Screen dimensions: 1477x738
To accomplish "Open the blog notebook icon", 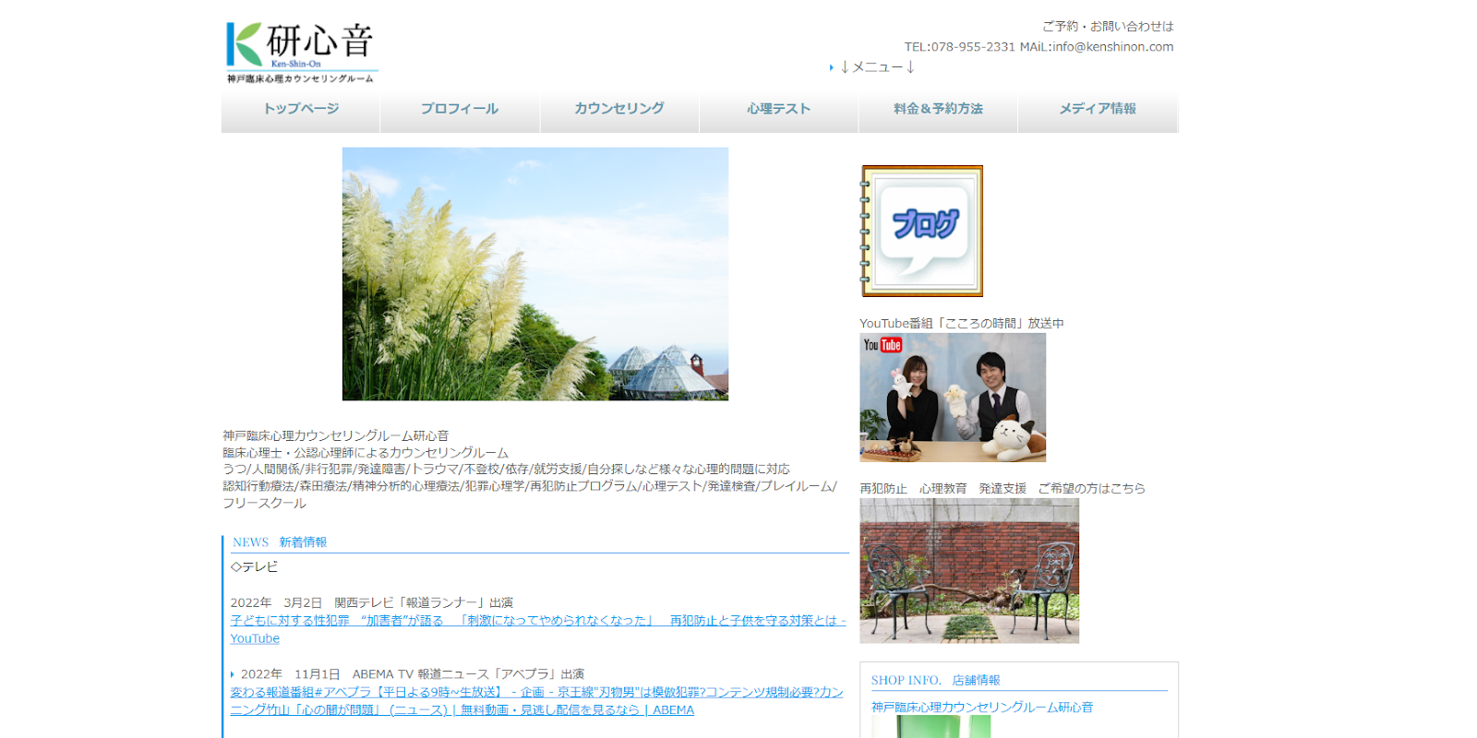I will click(921, 231).
